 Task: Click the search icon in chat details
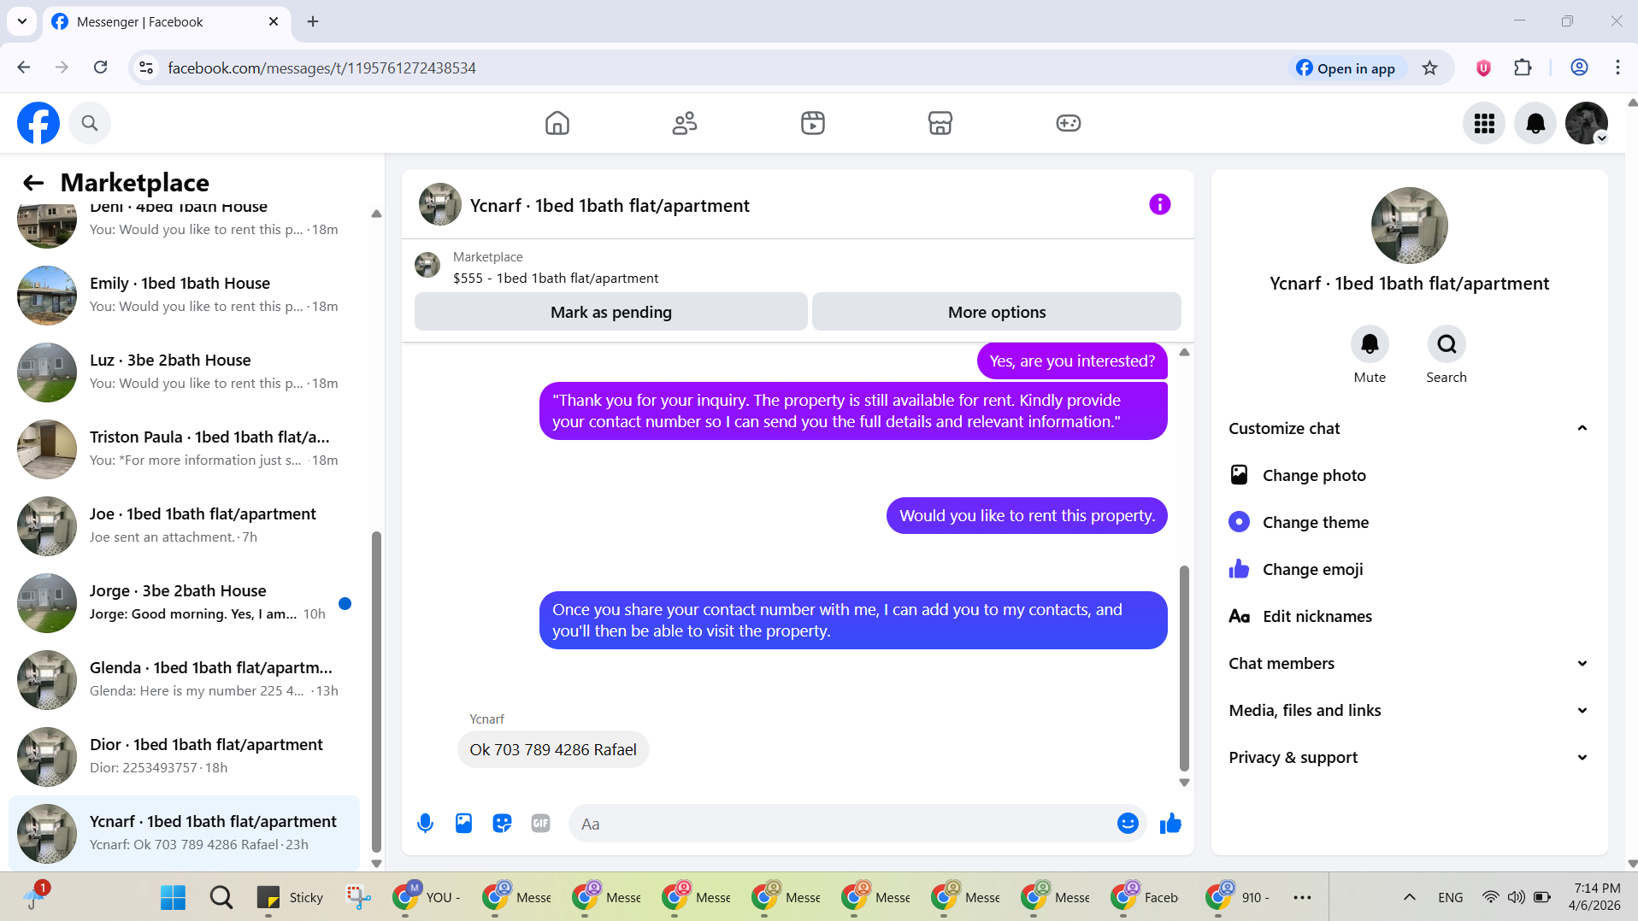click(1447, 344)
